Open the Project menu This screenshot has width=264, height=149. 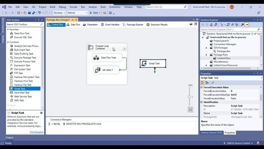click(42, 7)
